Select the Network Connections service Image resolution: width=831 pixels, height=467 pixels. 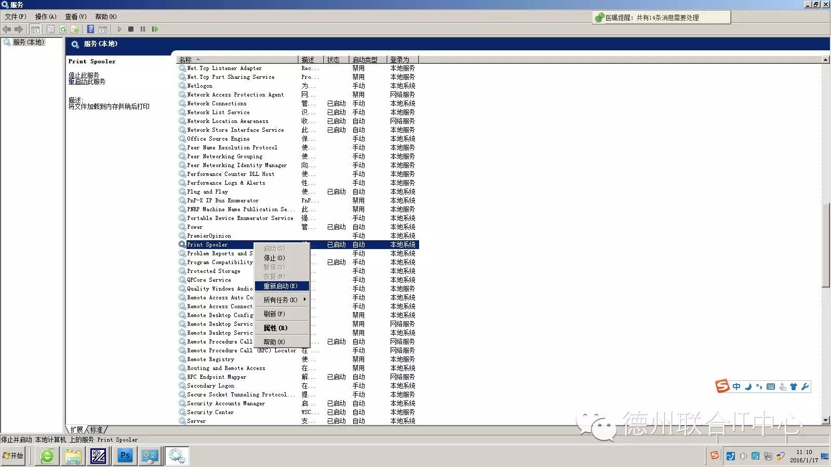pyautogui.click(x=298, y=103)
